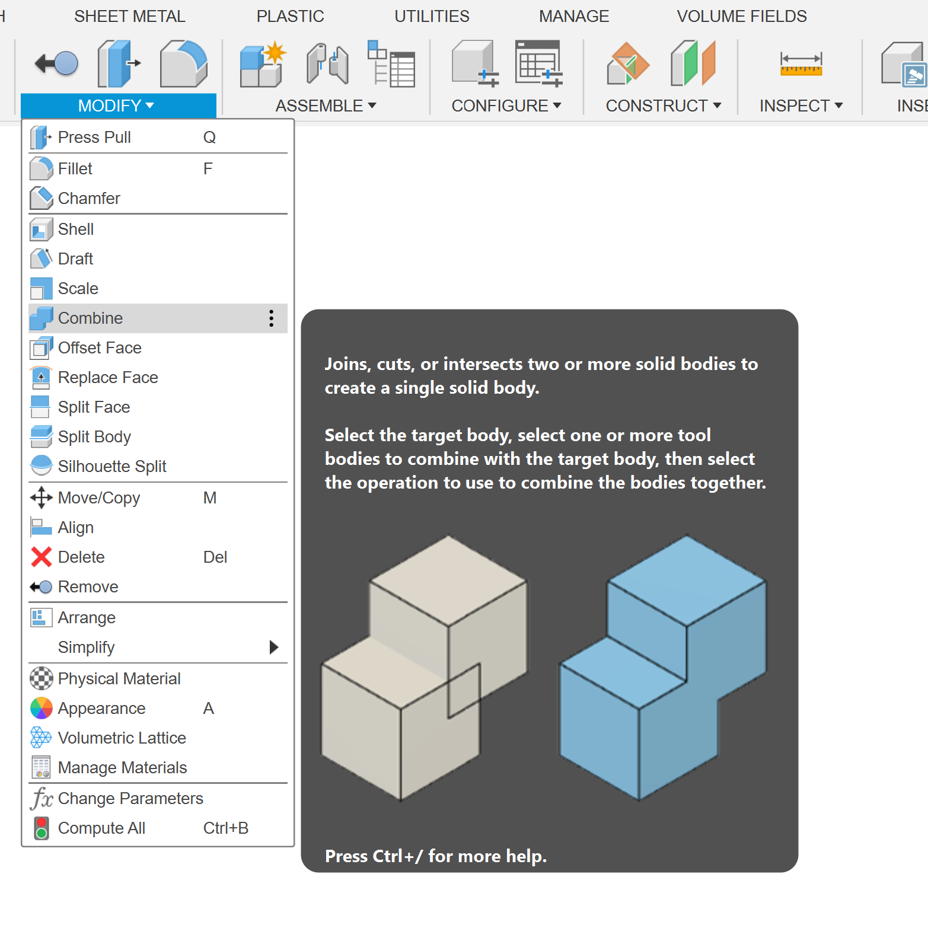This screenshot has width=928, height=944.
Task: Switch to the VOLUME FIELDS tab
Action: 742,17
